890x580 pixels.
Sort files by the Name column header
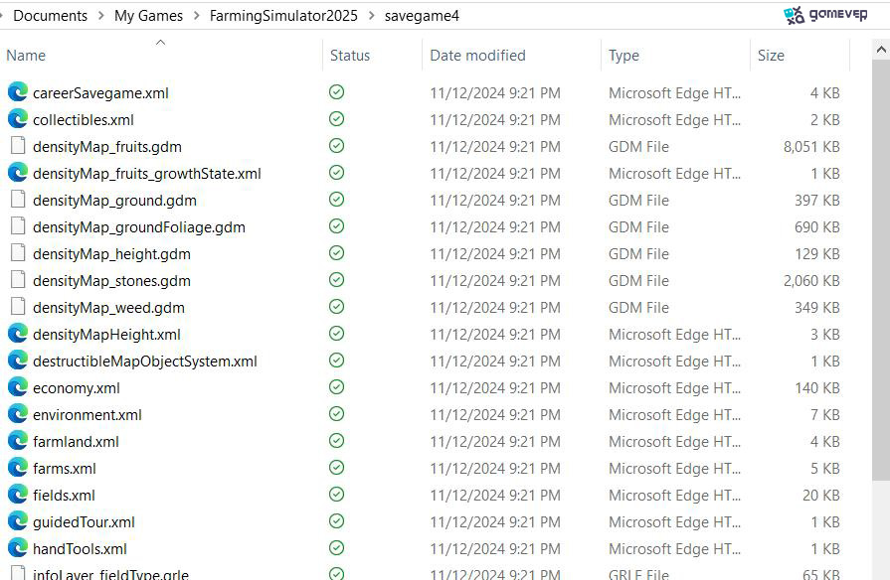tap(26, 56)
